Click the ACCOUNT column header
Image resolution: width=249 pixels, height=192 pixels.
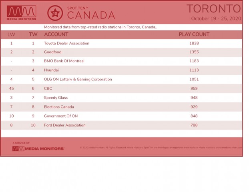tap(56, 34)
